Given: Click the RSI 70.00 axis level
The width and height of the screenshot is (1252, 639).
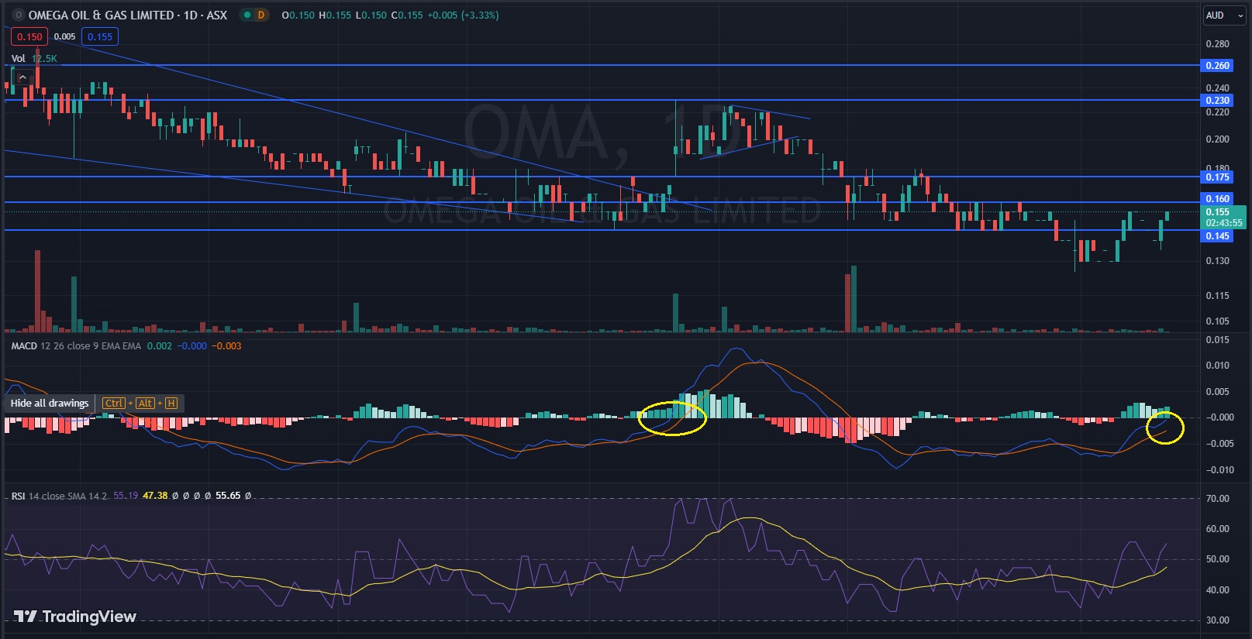Looking at the screenshot, I should coord(1217,499).
